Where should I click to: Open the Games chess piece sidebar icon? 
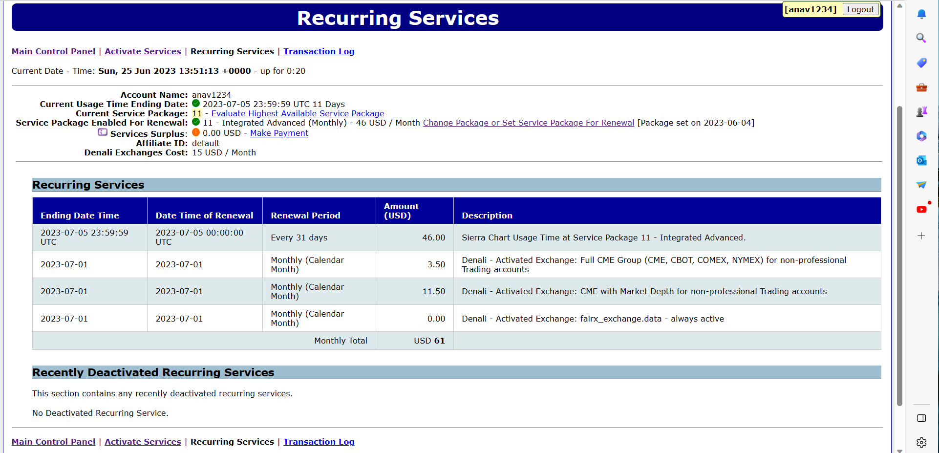(921, 112)
